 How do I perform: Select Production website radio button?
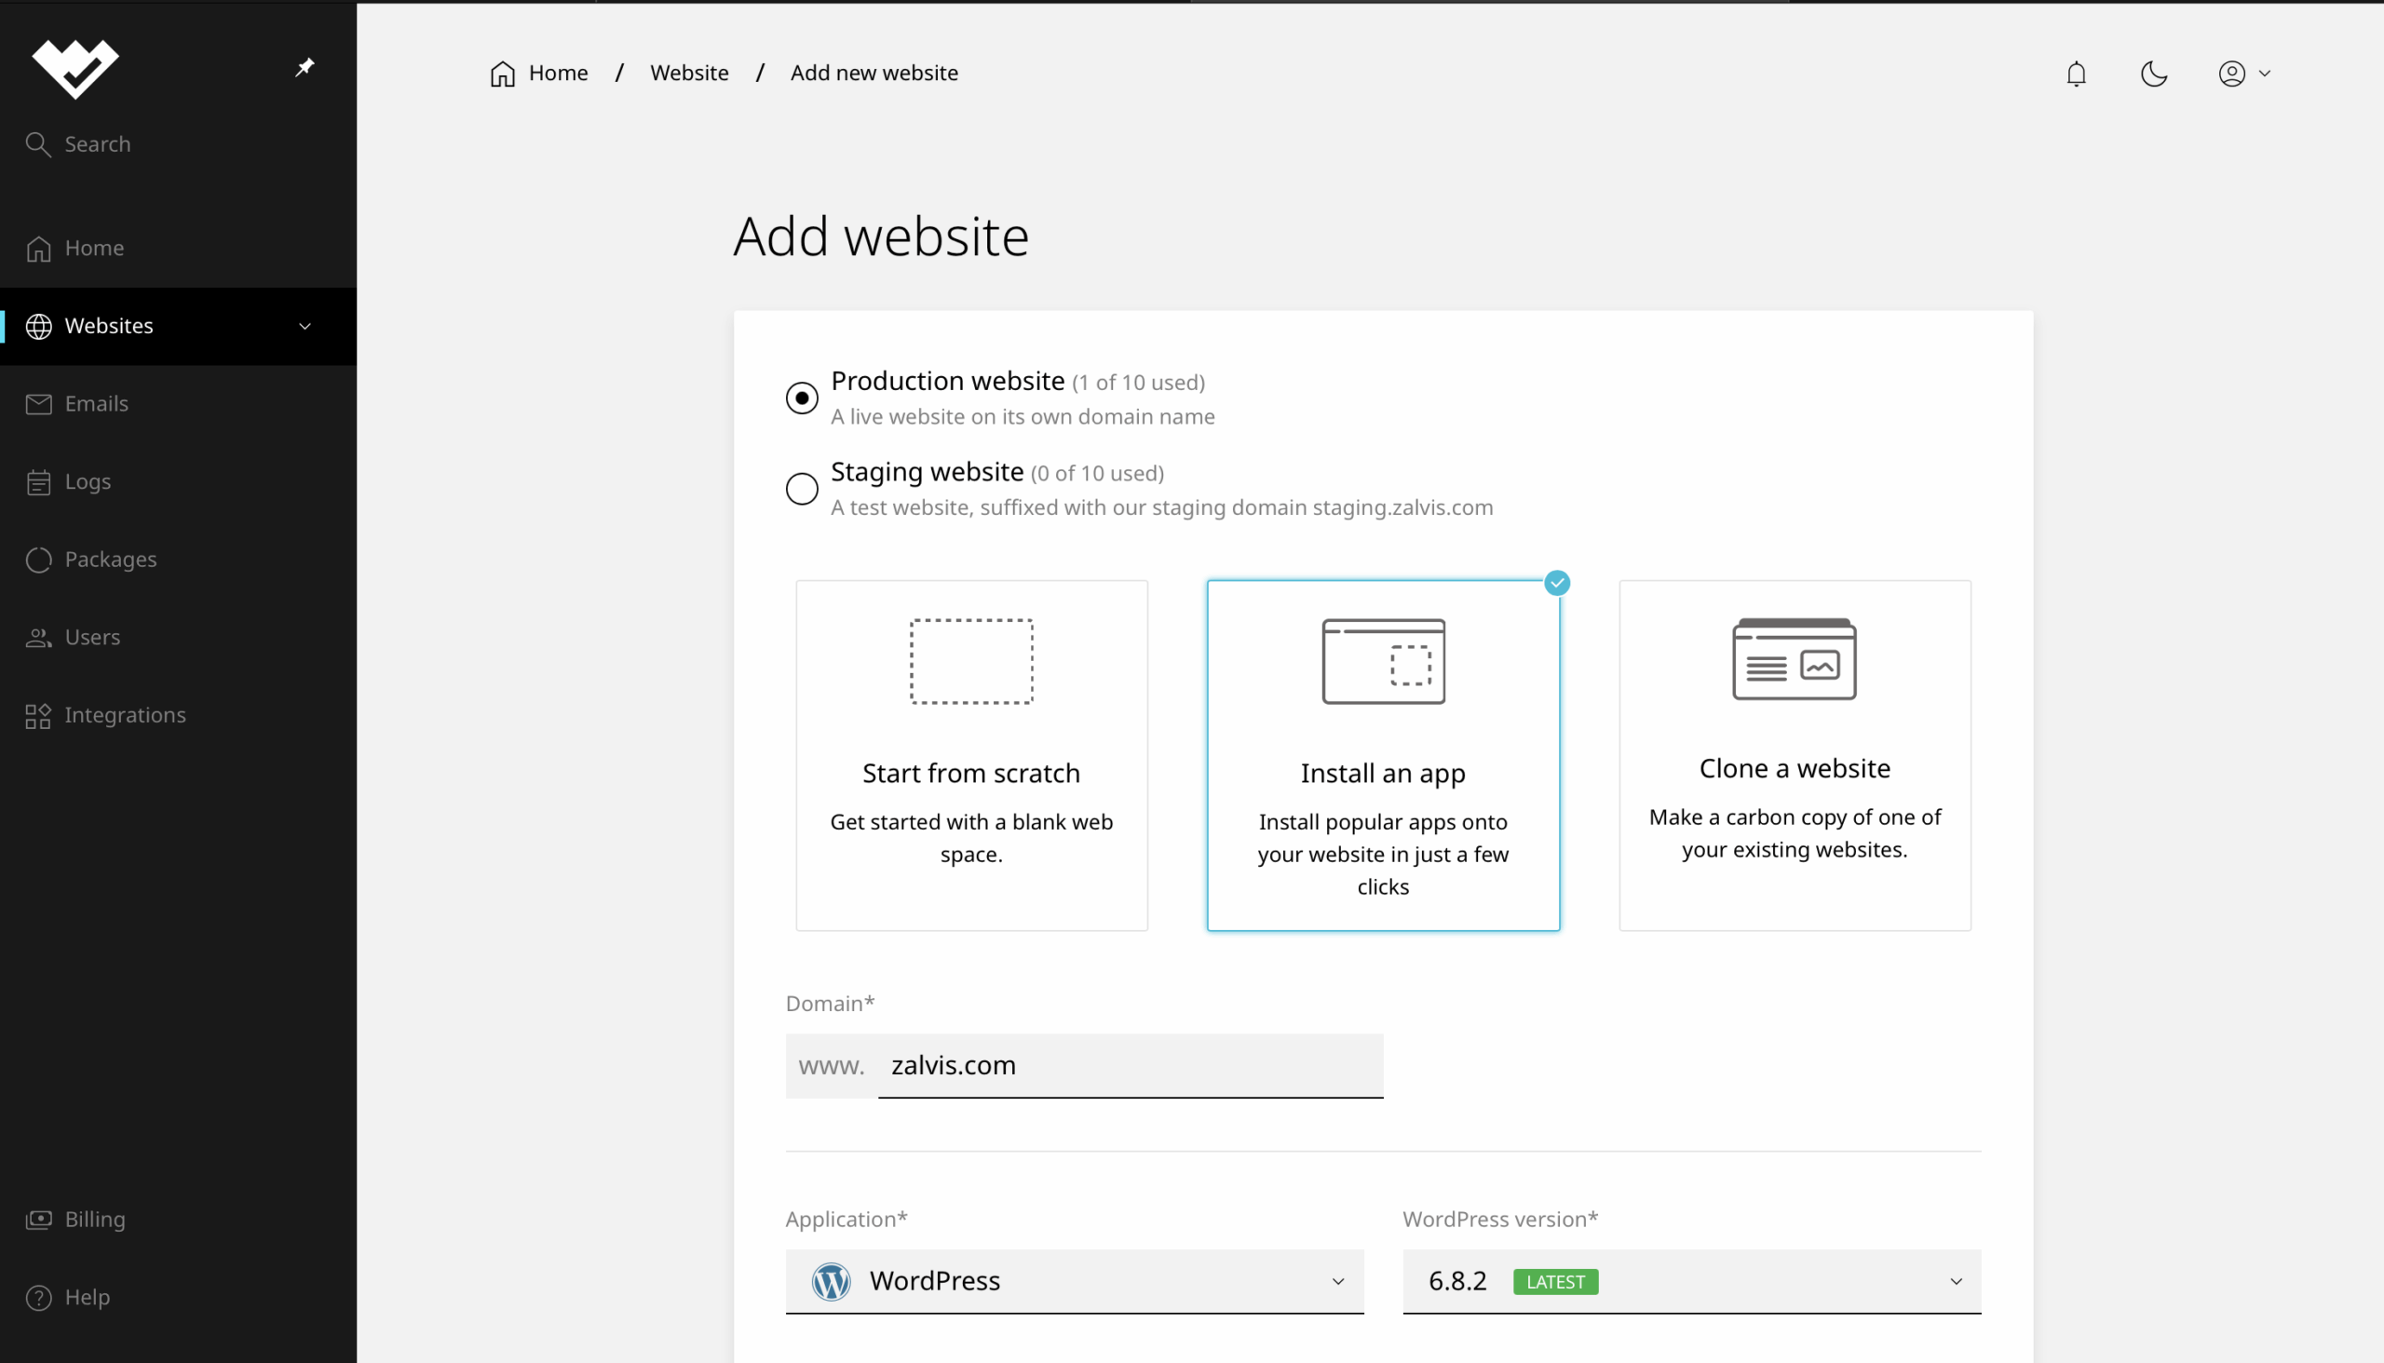802,398
